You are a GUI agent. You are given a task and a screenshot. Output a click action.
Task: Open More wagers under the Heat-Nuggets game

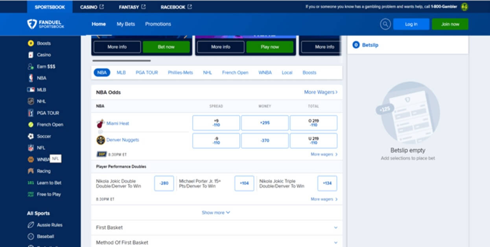coord(324,154)
